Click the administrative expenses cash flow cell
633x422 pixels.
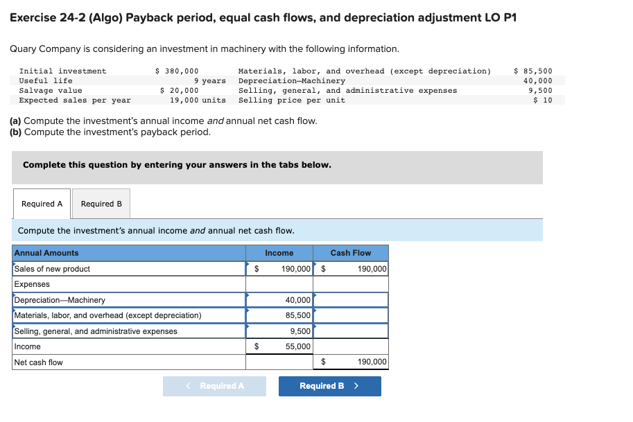[350, 331]
